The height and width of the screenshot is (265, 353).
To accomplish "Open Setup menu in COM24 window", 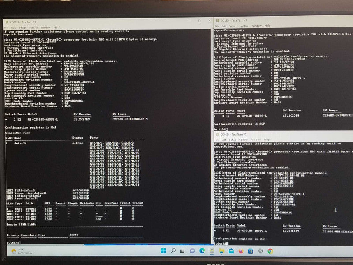I will pyautogui.click(x=233, y=140).
